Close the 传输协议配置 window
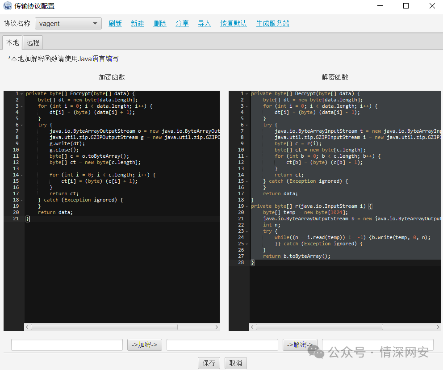The image size is (443, 370). click(432, 6)
